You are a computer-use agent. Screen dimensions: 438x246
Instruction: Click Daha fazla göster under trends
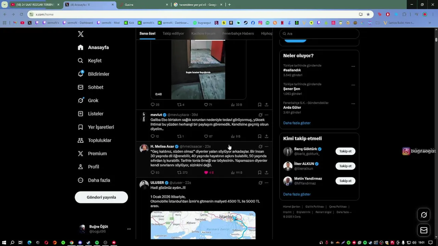pyautogui.click(x=297, y=123)
